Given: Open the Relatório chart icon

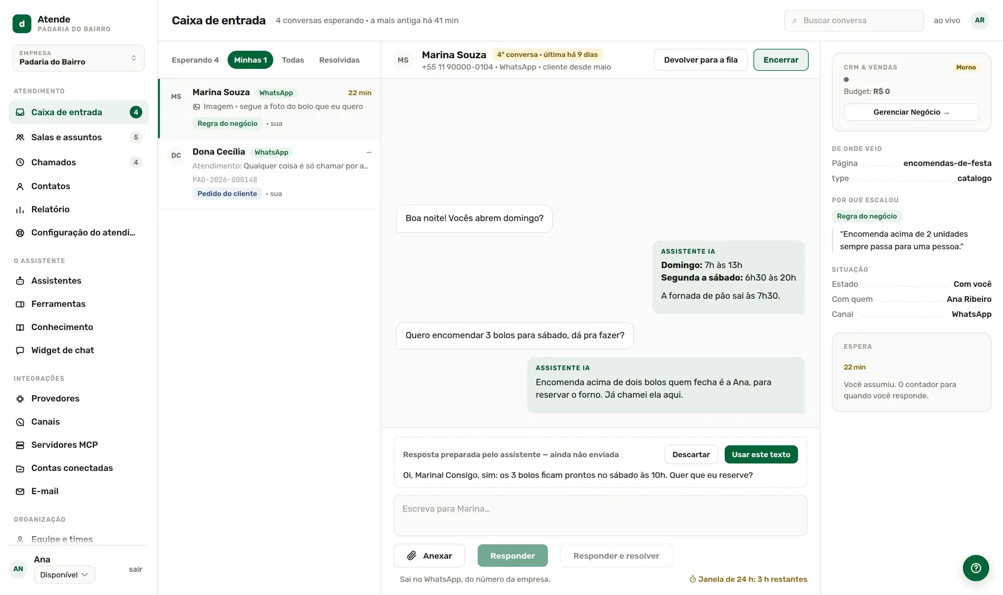Looking at the screenshot, I should pyautogui.click(x=20, y=209).
